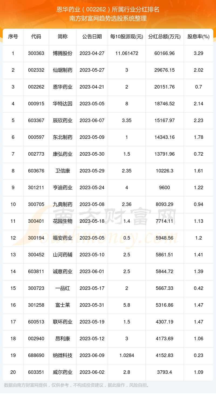Select the 分红总额(万元) column header
216x399 pixels.
pyautogui.click(x=164, y=37)
